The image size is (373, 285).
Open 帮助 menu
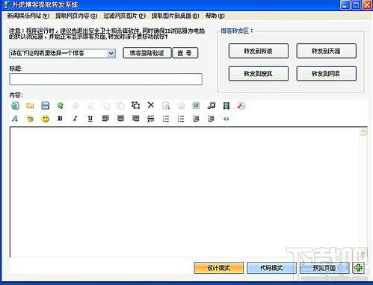[x=215, y=16]
